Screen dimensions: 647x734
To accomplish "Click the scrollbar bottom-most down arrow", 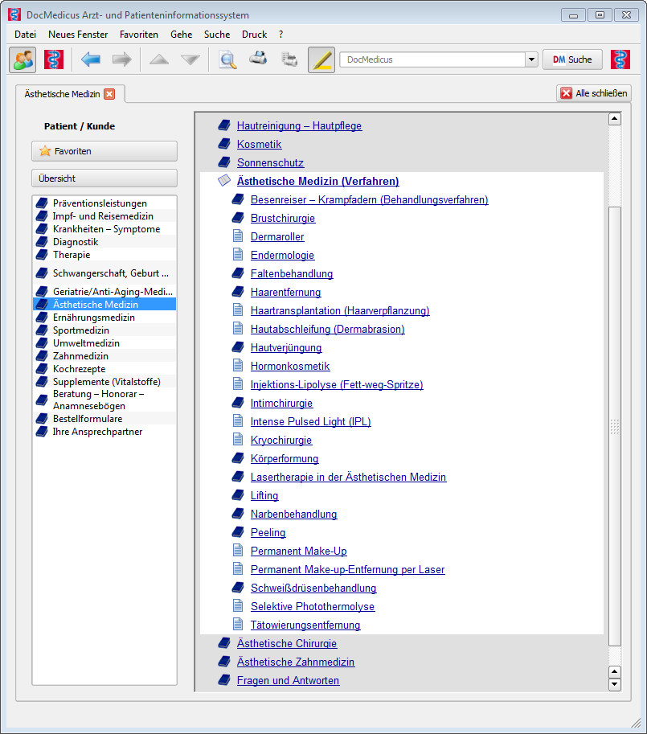I will pos(615,684).
